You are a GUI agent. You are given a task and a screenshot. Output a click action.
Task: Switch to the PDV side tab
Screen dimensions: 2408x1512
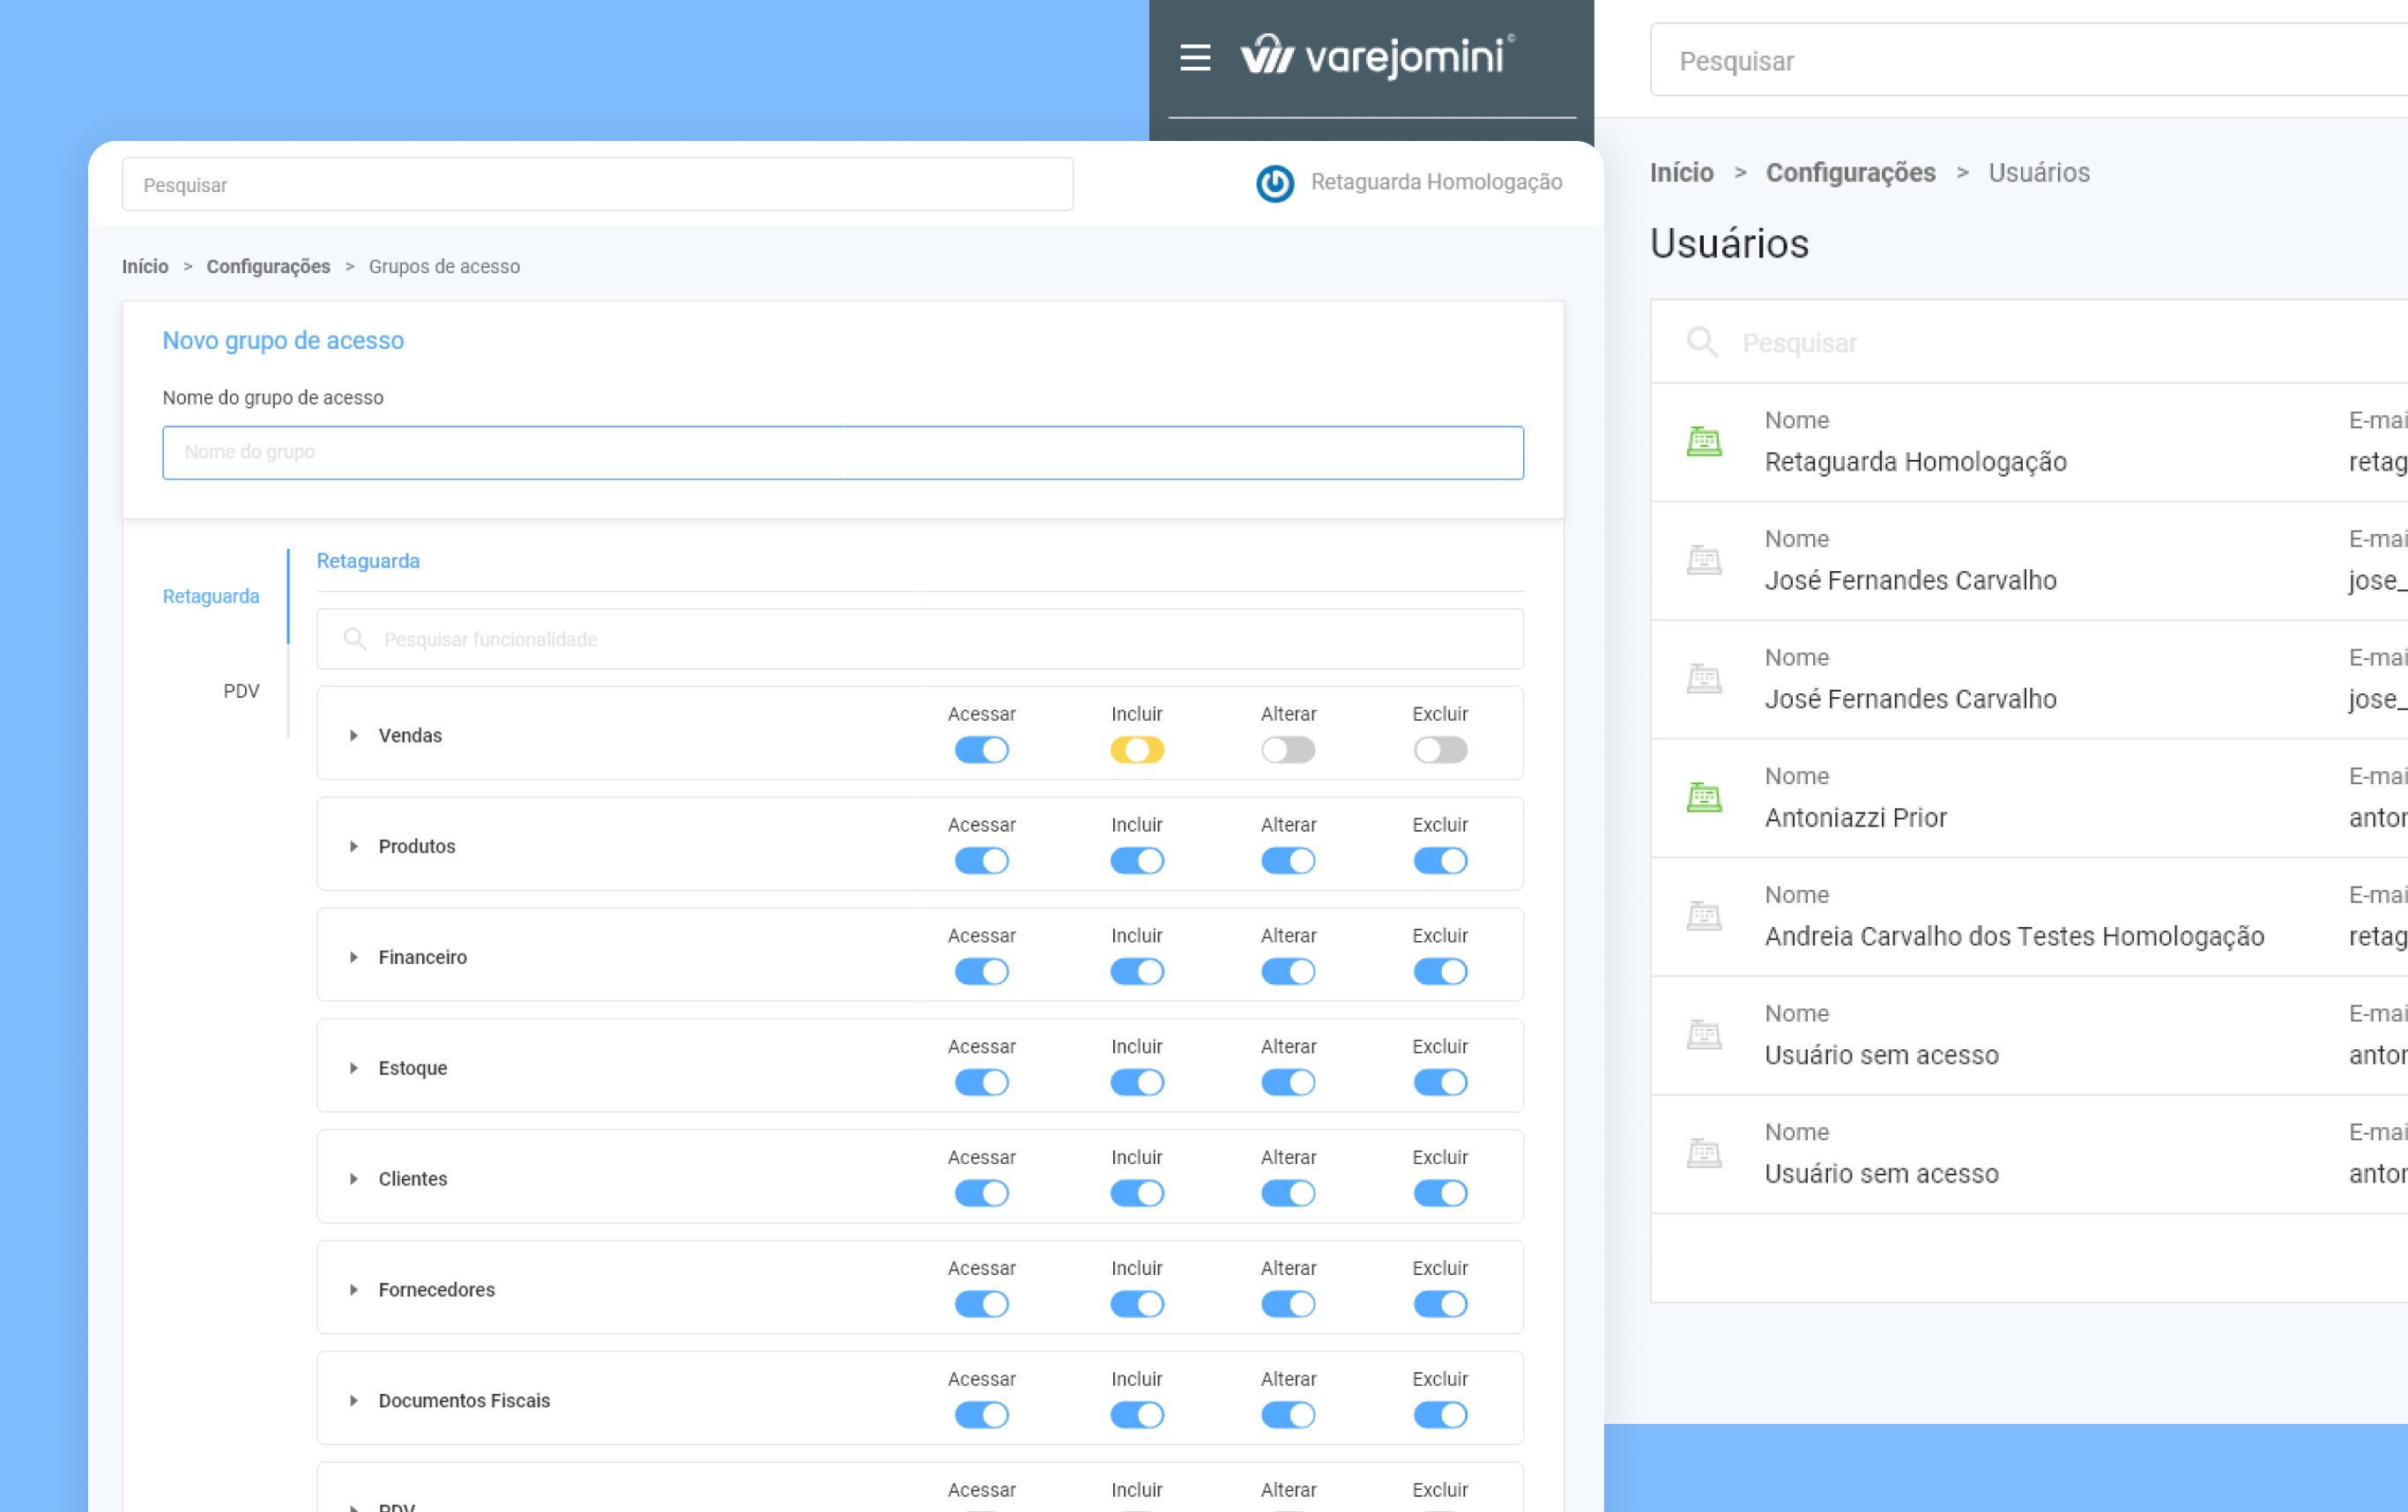pyautogui.click(x=241, y=691)
